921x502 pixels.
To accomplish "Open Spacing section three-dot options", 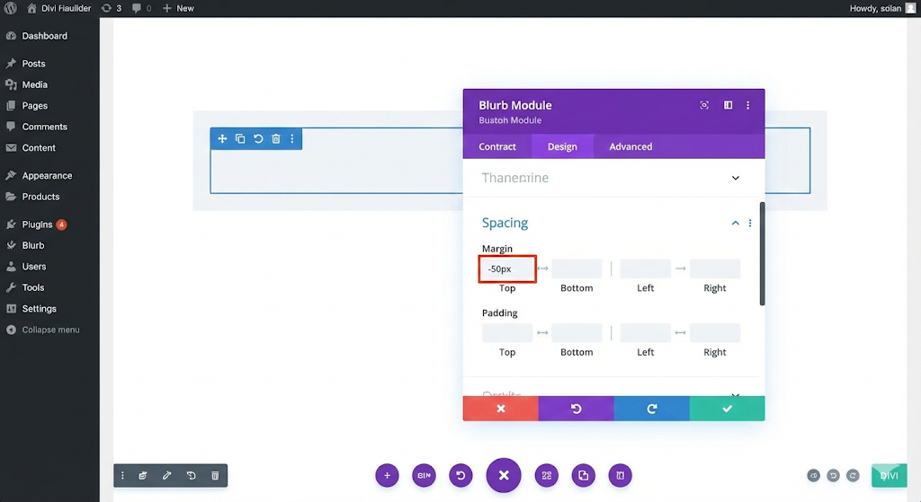I will (750, 223).
